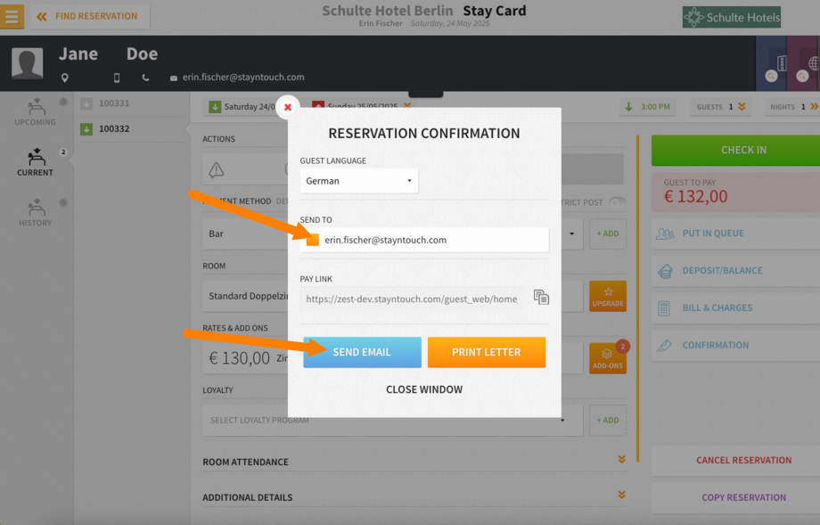Click the guest mobile phone icon

pyautogui.click(x=117, y=78)
